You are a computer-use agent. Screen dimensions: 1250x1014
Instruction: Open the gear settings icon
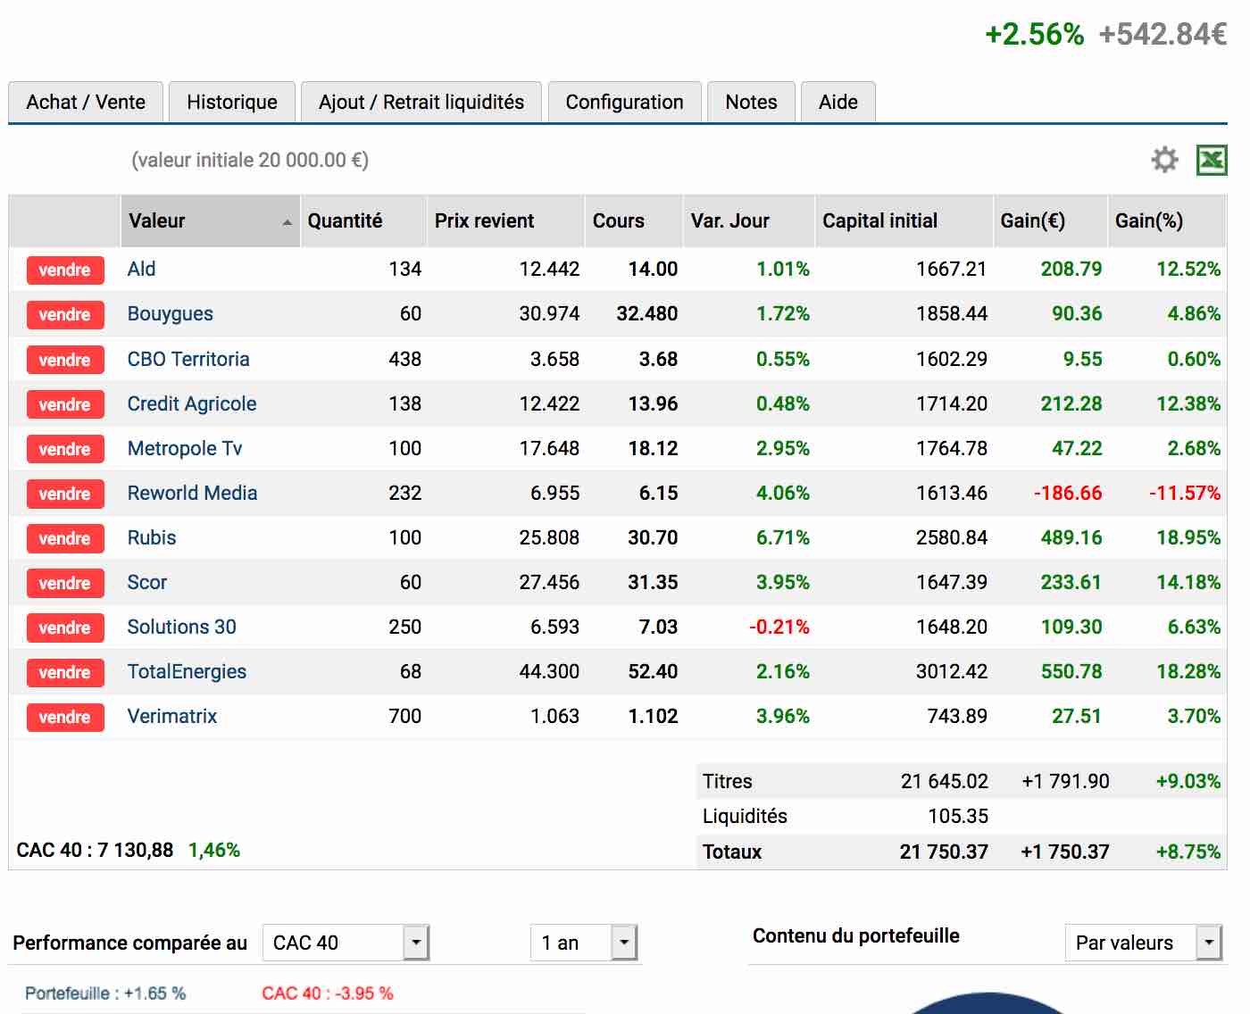pyautogui.click(x=1164, y=160)
